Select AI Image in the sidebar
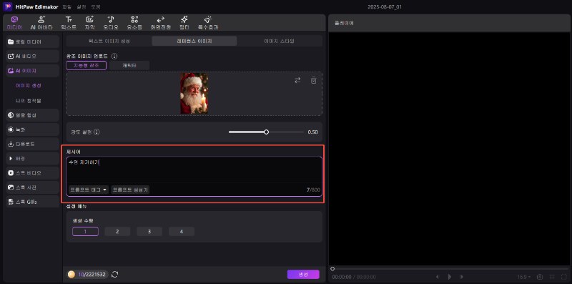The height and width of the screenshot is (284, 572). pos(32,71)
